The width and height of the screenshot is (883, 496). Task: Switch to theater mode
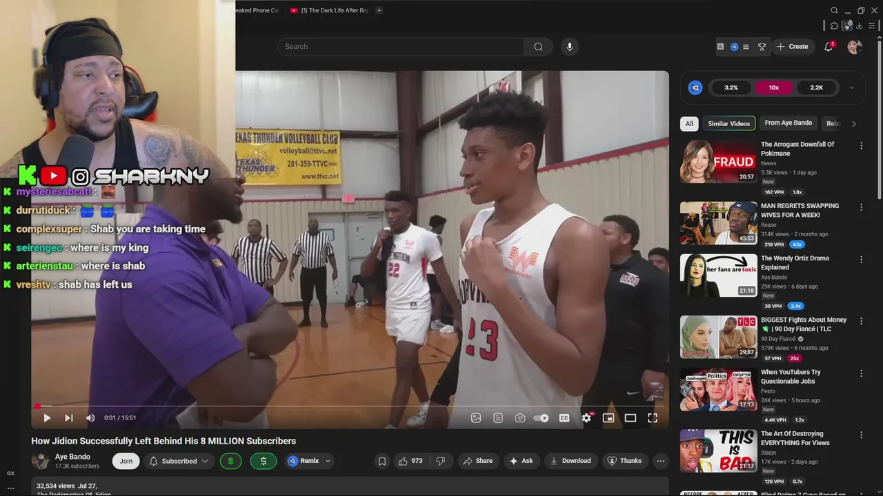coord(631,417)
